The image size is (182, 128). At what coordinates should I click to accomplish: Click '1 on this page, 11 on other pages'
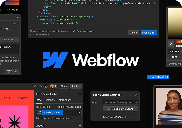(54, 118)
